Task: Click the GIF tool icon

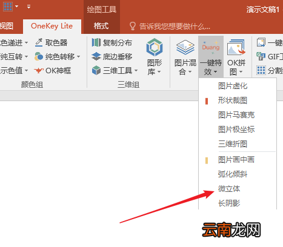Action: 261,56
